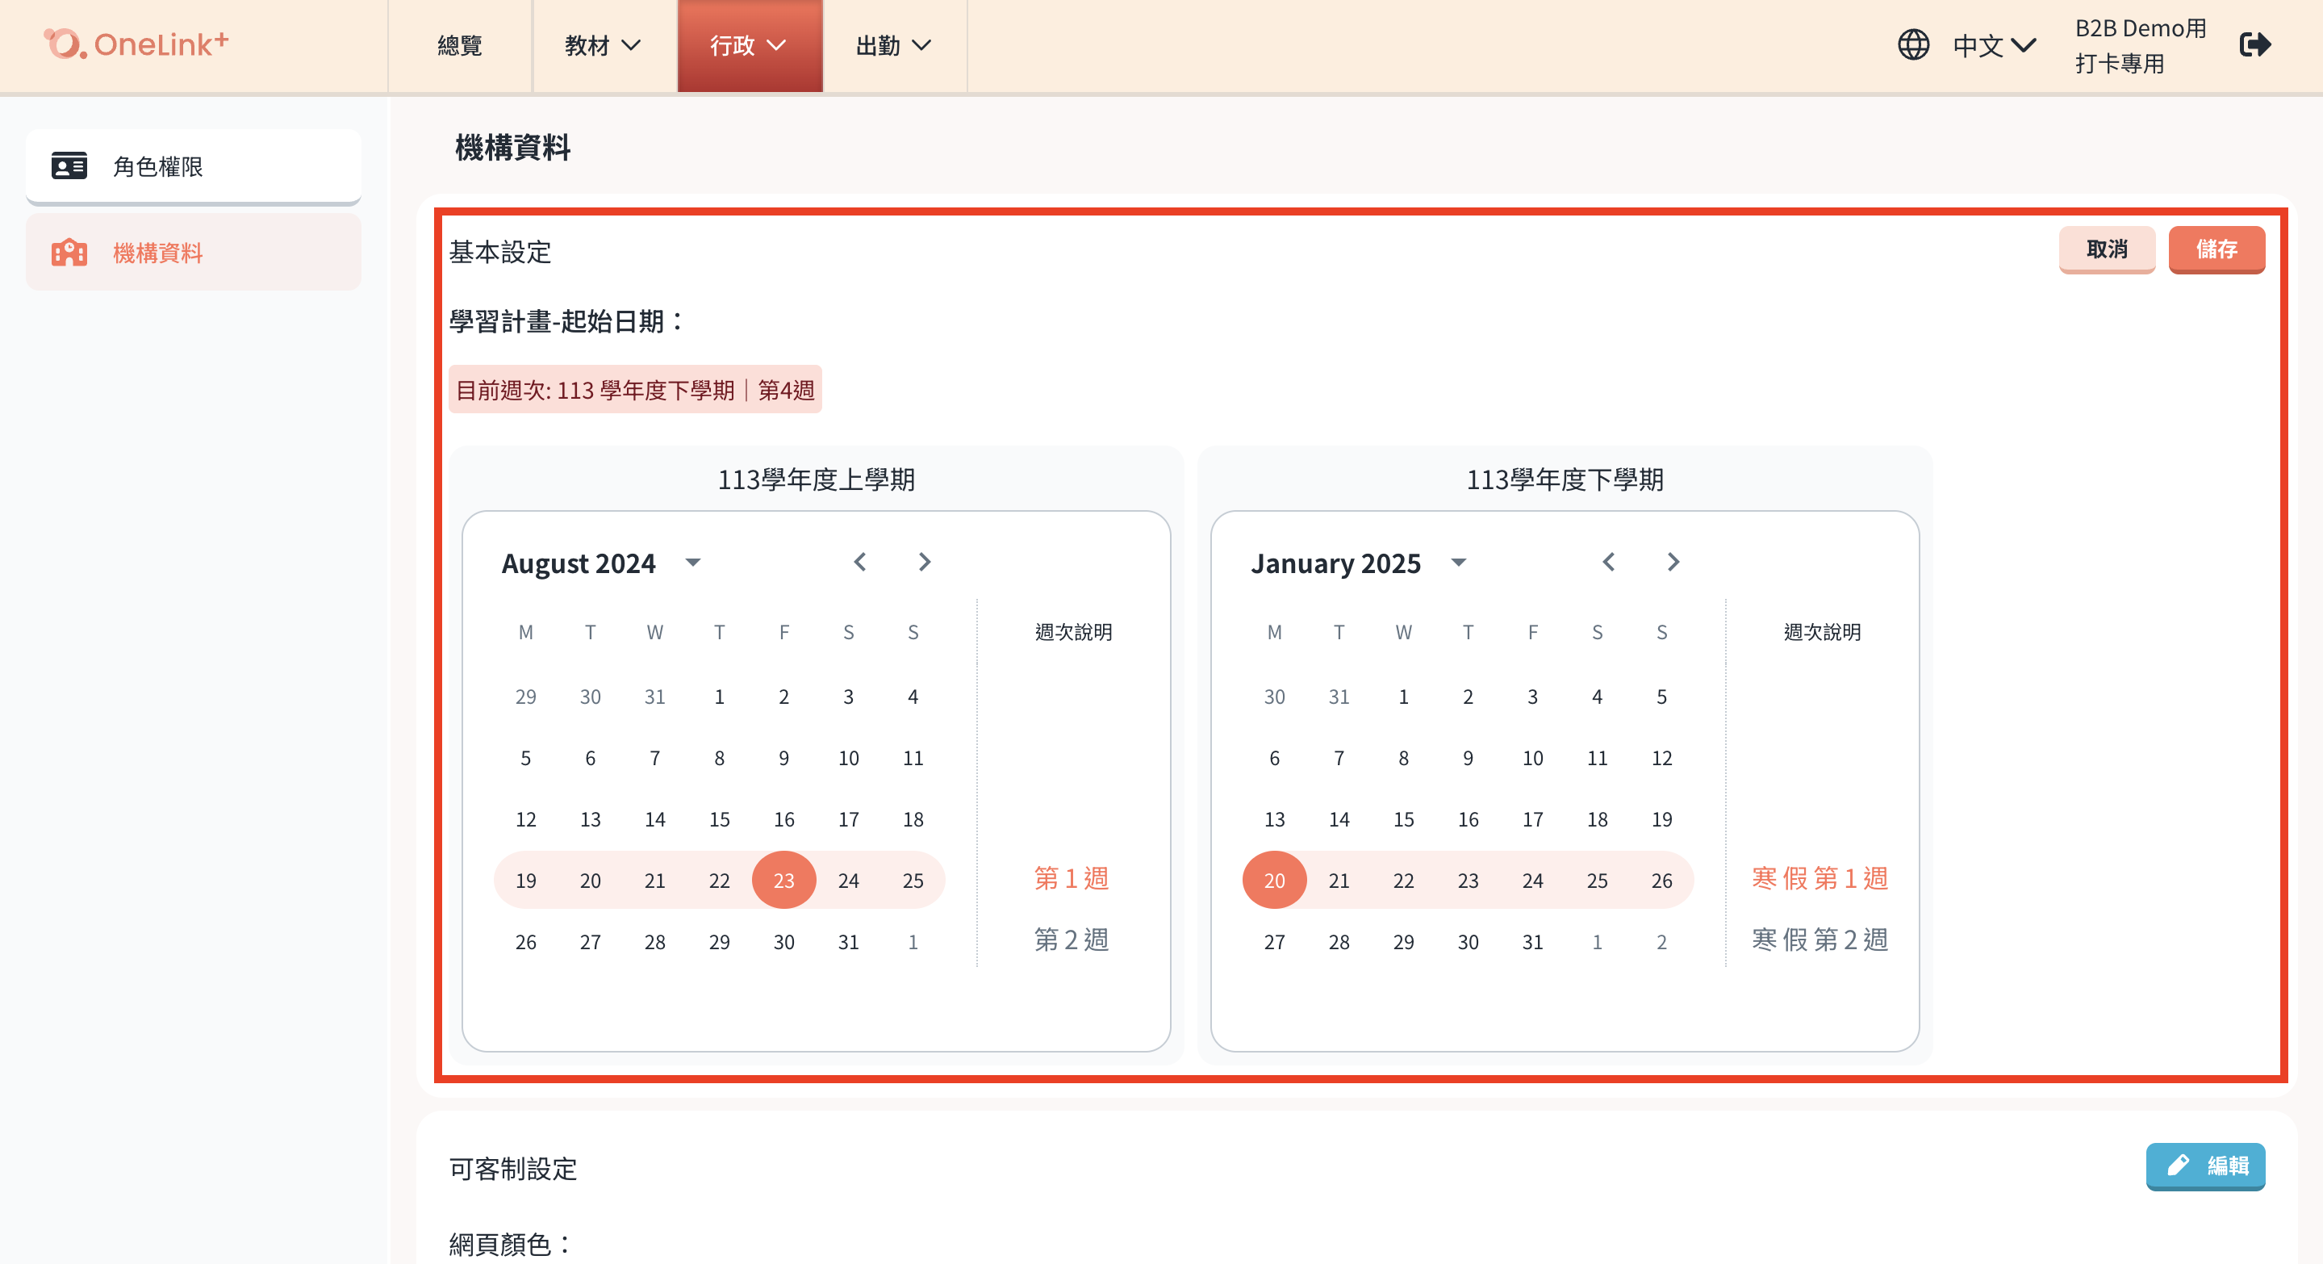Select January 13 in the 2025 calendar
The width and height of the screenshot is (2323, 1264).
1274,818
